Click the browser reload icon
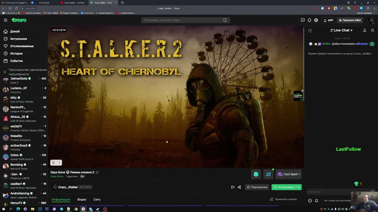 click(x=16, y=8)
